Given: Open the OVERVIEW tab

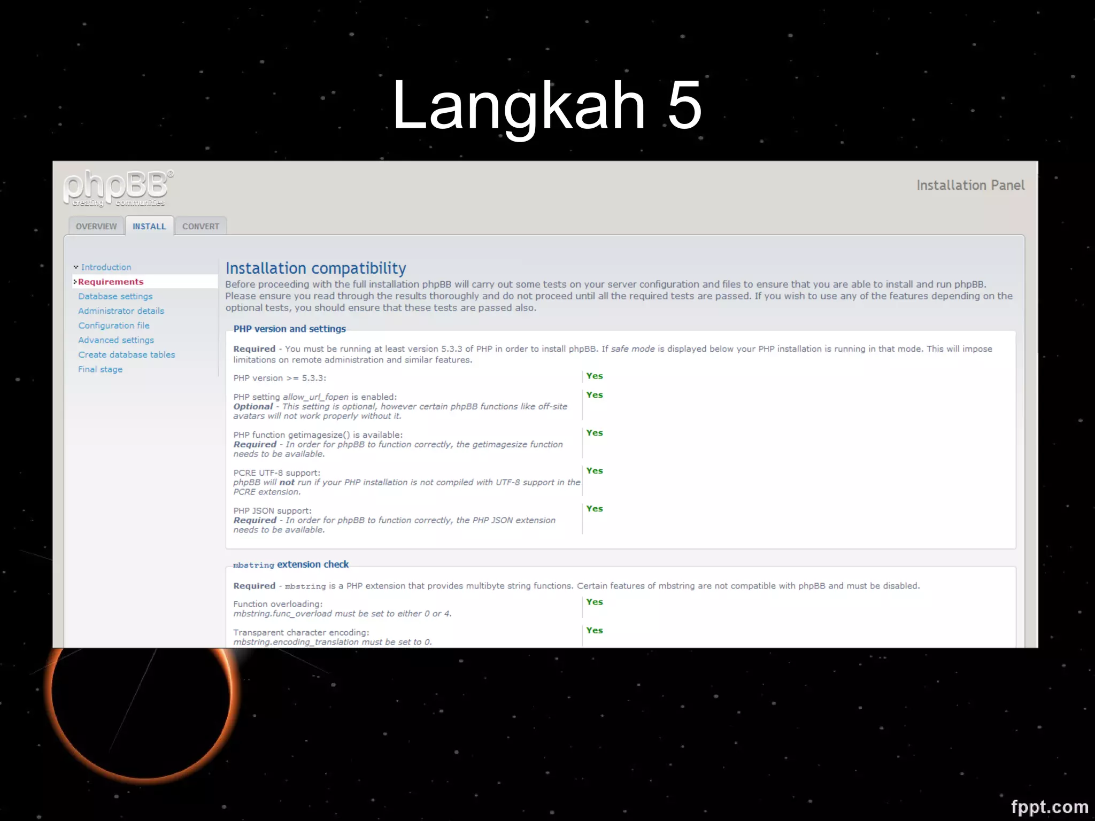Looking at the screenshot, I should tap(96, 226).
